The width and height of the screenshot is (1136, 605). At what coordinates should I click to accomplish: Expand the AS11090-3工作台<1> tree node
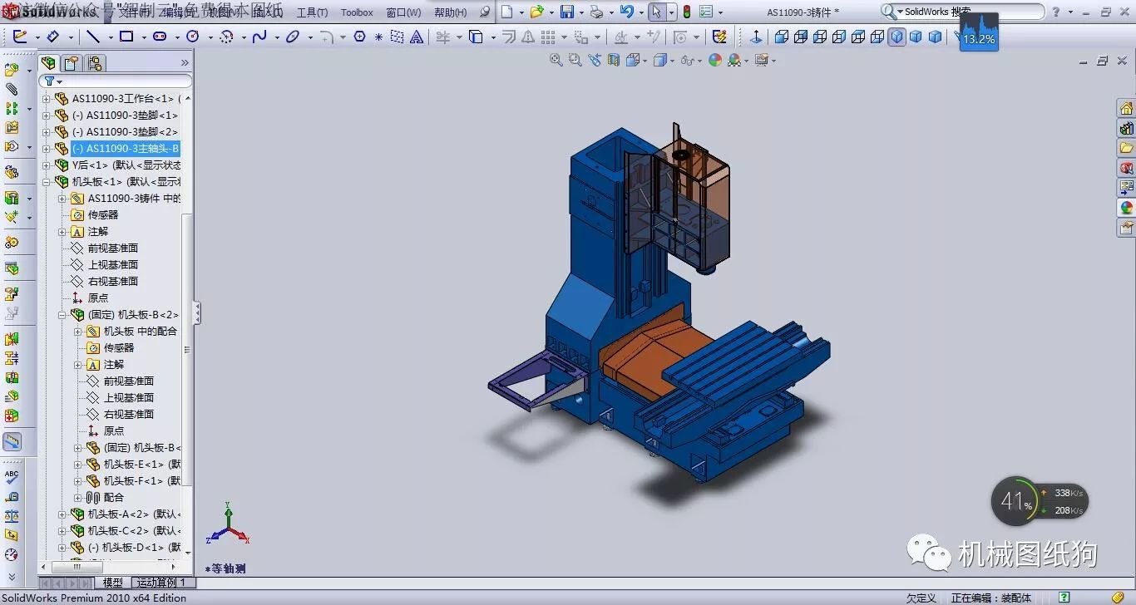click(x=47, y=99)
